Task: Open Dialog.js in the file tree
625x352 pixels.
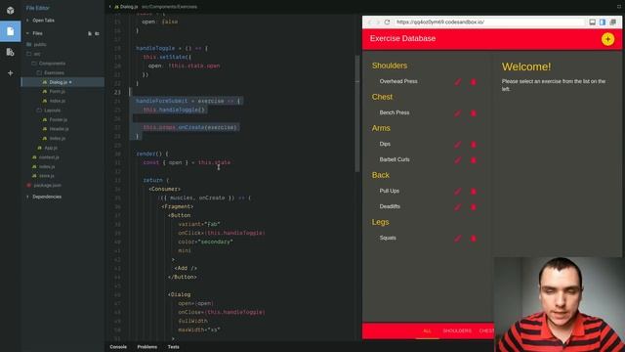Action: (62, 82)
